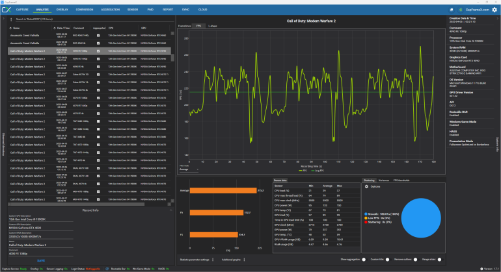Toggle Aggregated checkbox for 4090 FE 1440p row
Image resolution: width=501 pixels, height=272 pixels.
tap(98, 58)
